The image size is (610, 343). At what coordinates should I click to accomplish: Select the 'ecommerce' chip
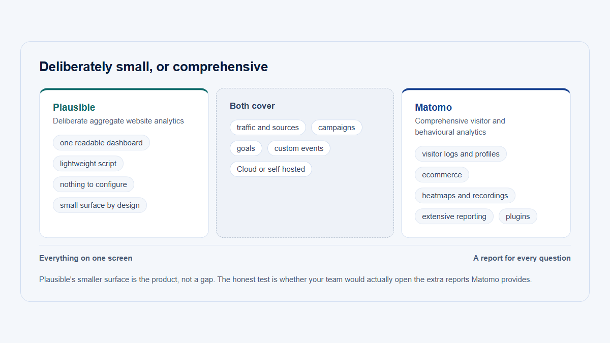pyautogui.click(x=442, y=175)
